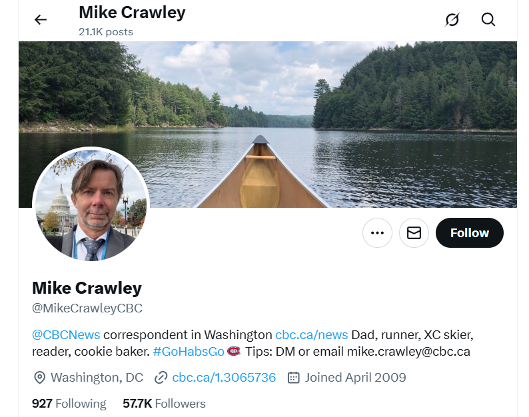The image size is (529, 417).
Task: Click the Washington, DC location pin icon
Action: coord(40,378)
